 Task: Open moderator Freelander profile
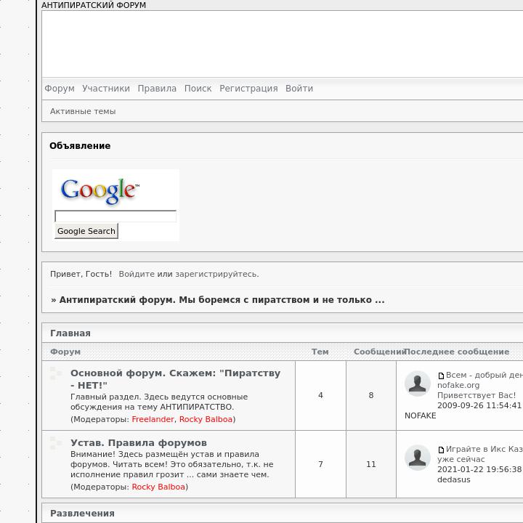tap(153, 419)
